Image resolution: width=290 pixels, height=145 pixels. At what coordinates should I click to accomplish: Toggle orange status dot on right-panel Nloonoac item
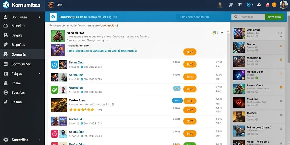pyautogui.click(x=281, y=59)
